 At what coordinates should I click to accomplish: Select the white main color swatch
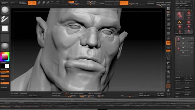coord(7,66)
